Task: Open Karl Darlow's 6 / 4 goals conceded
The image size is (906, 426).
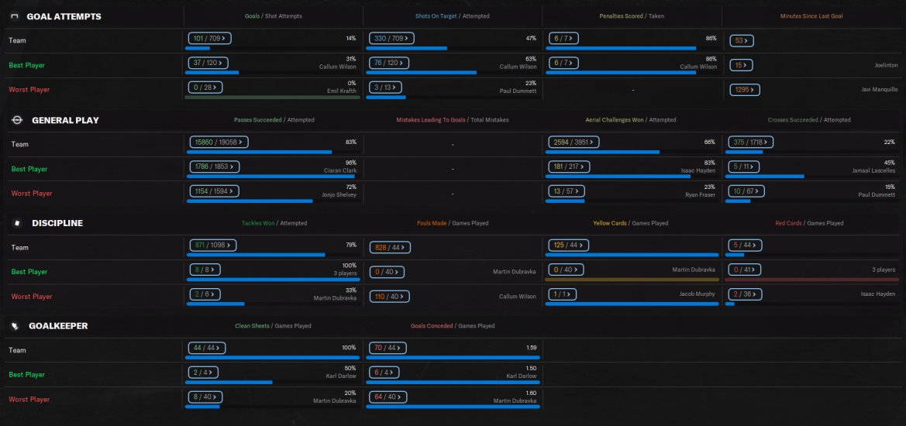Action: [384, 373]
